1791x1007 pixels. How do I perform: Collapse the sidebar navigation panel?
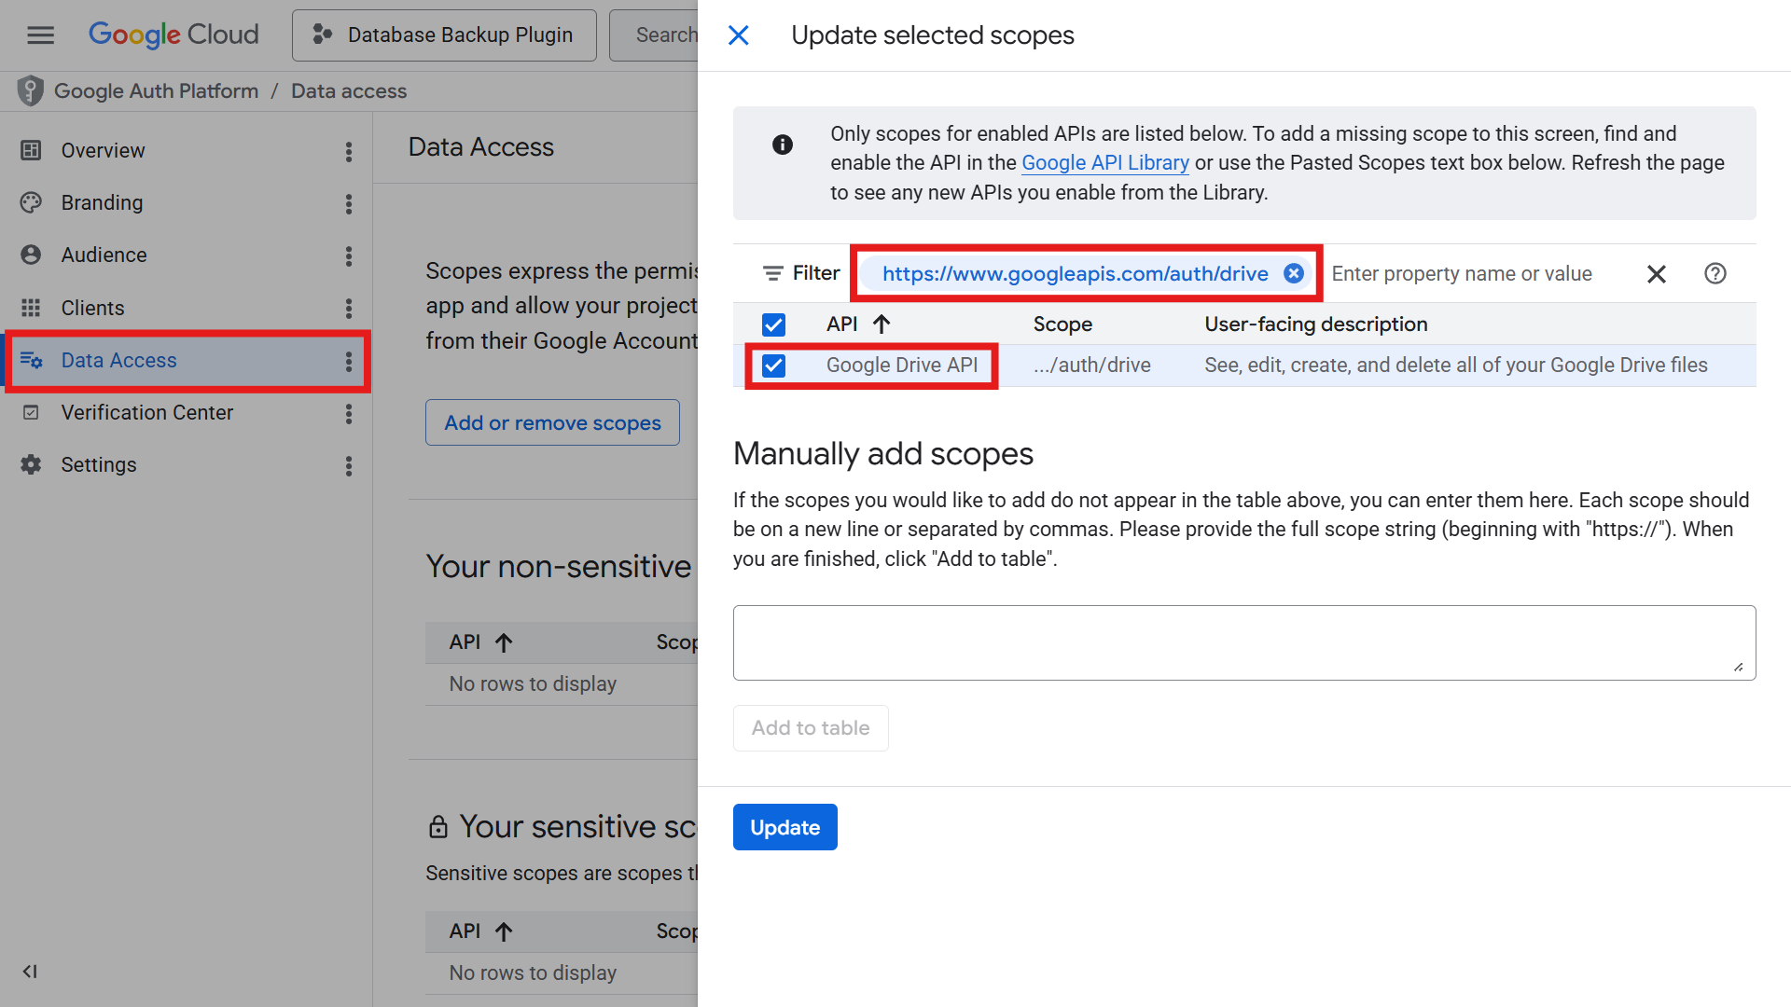(30, 972)
